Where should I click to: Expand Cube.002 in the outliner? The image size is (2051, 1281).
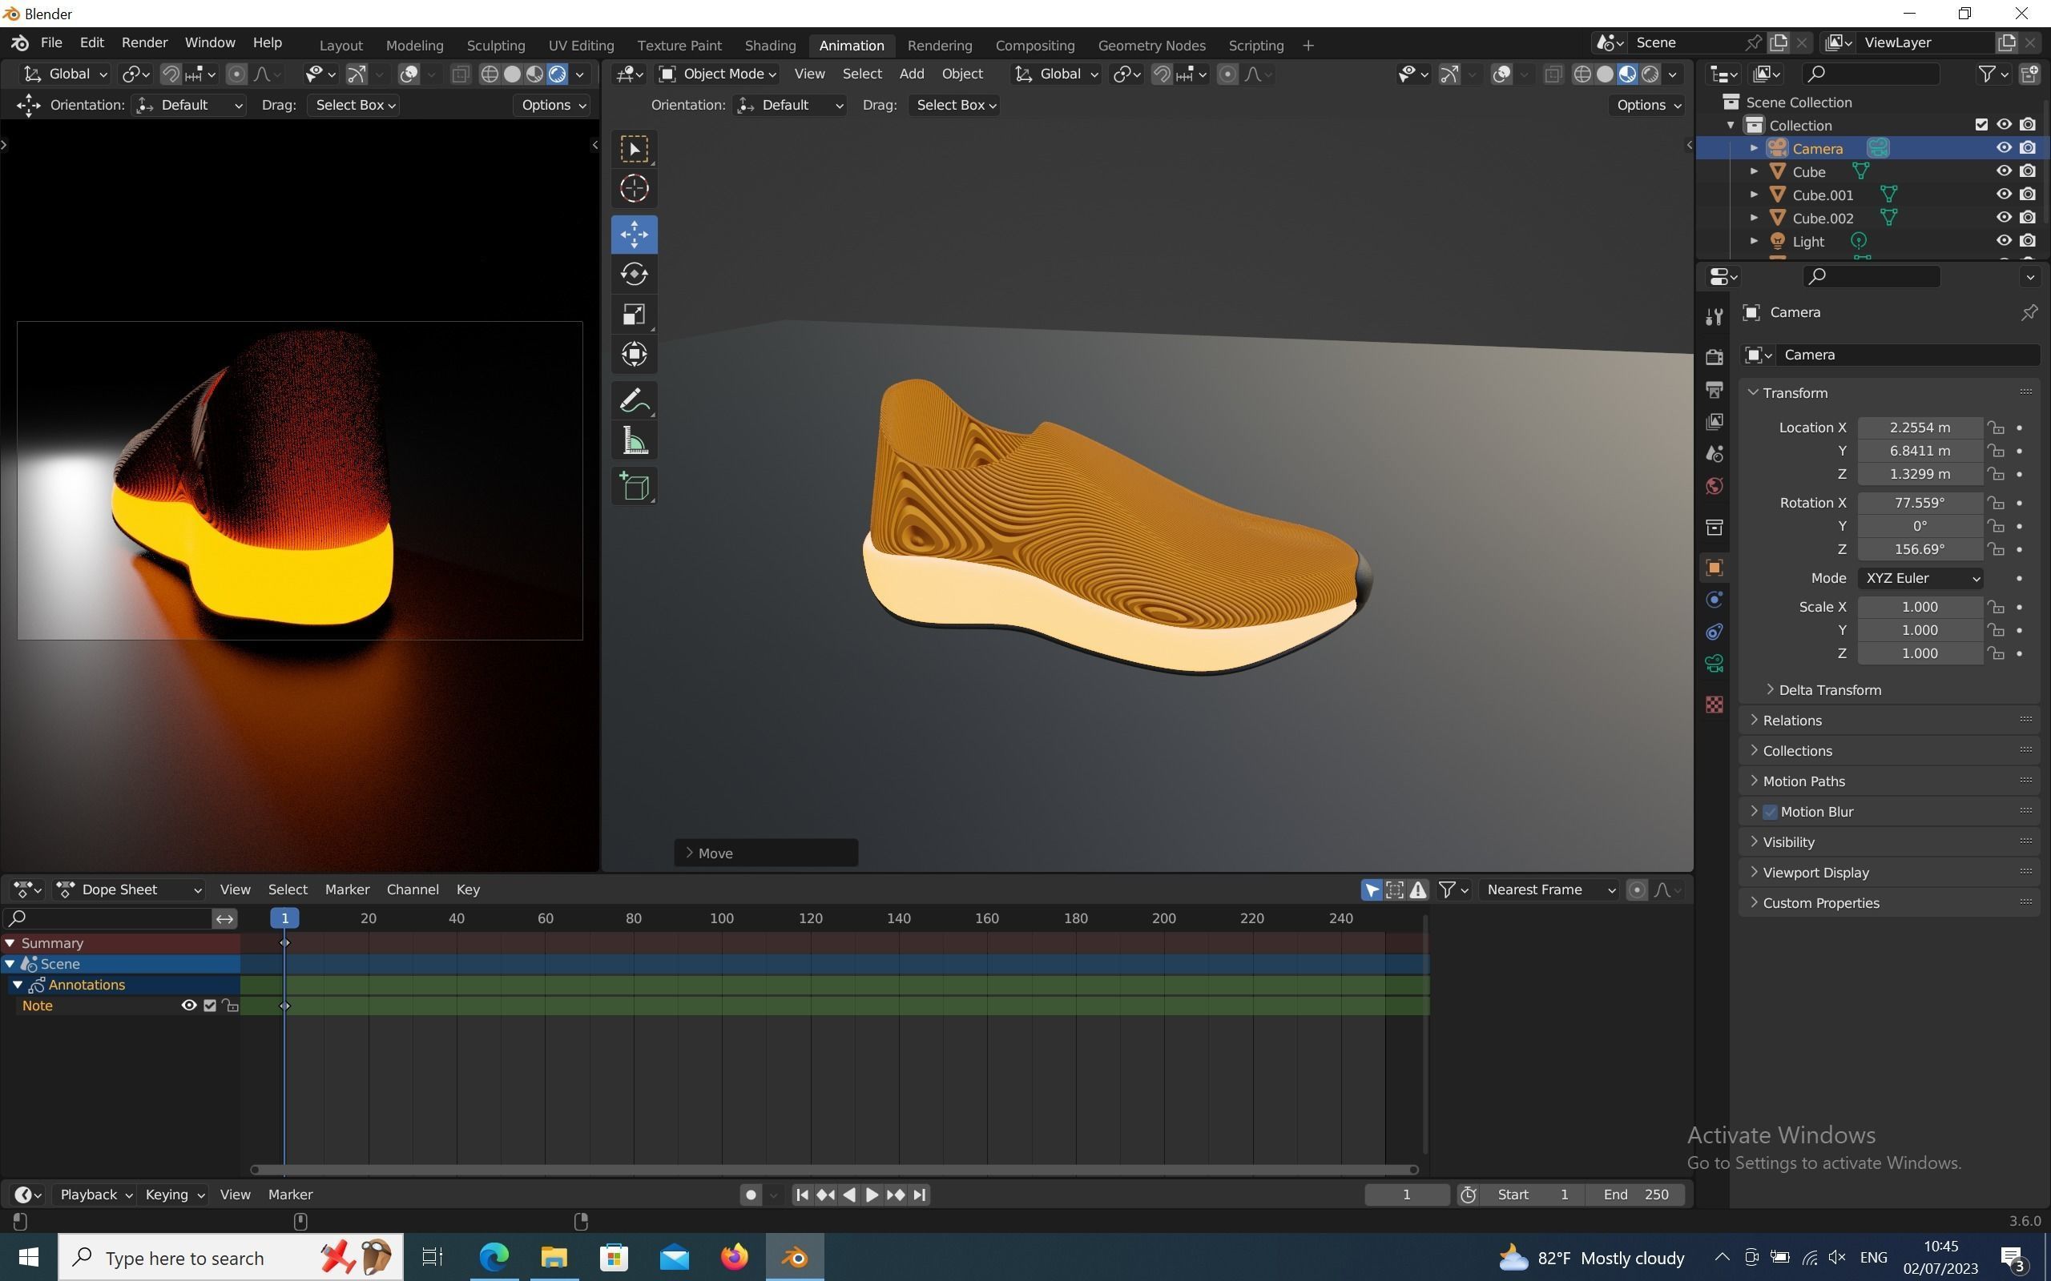click(1754, 218)
